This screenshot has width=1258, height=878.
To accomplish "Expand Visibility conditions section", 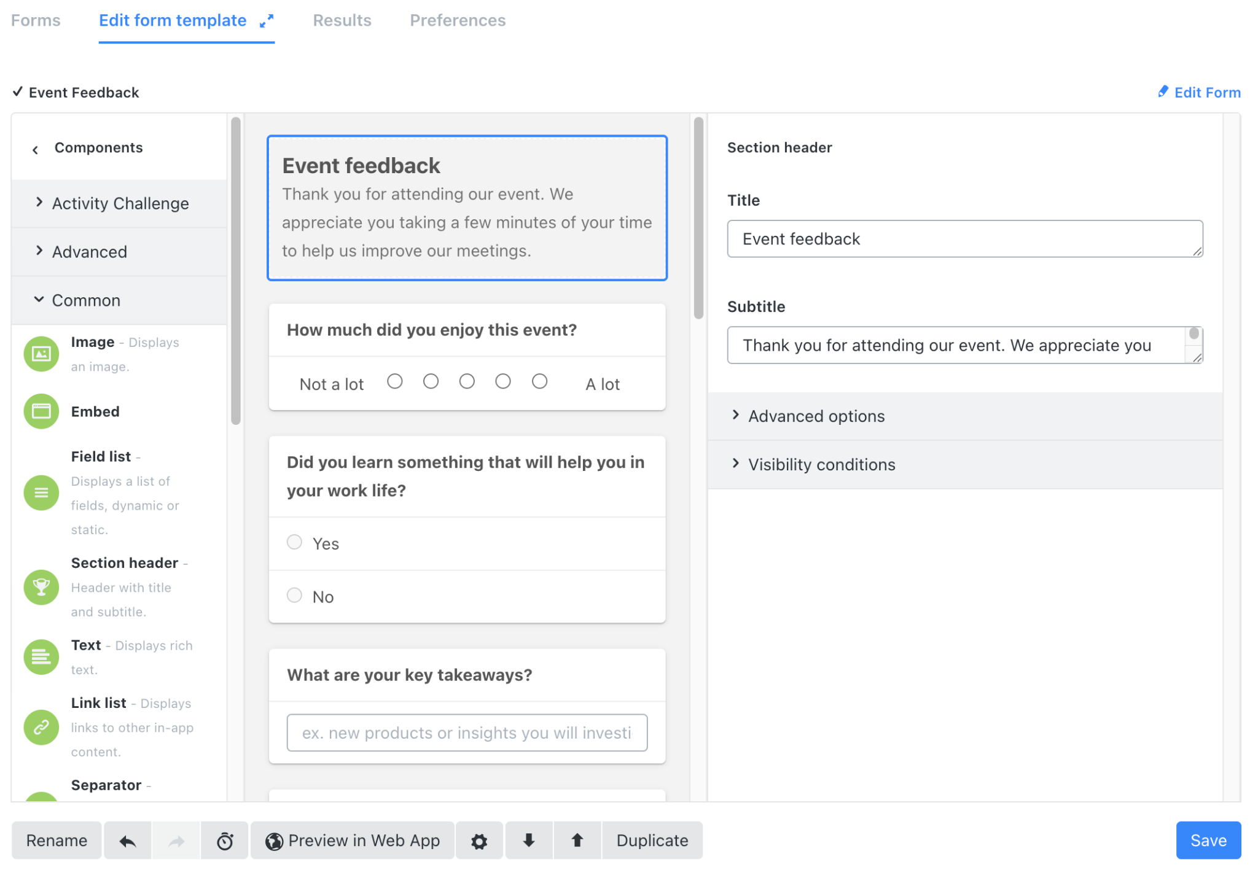I will pyautogui.click(x=965, y=465).
